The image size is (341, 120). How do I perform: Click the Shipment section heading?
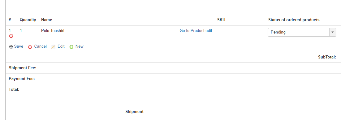coord(134,112)
